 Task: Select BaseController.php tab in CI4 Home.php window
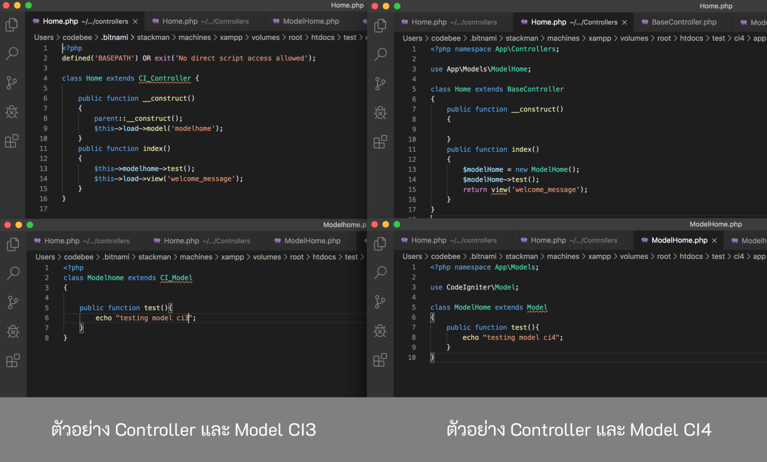coord(684,22)
